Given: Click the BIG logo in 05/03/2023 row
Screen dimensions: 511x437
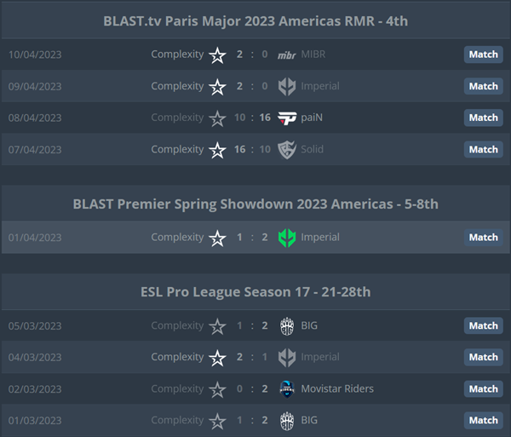Looking at the screenshot, I should pyautogui.click(x=287, y=326).
